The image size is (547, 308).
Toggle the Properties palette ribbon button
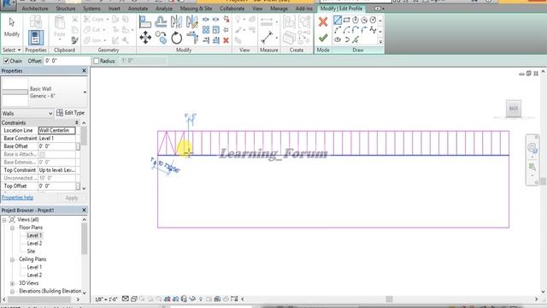point(36,38)
